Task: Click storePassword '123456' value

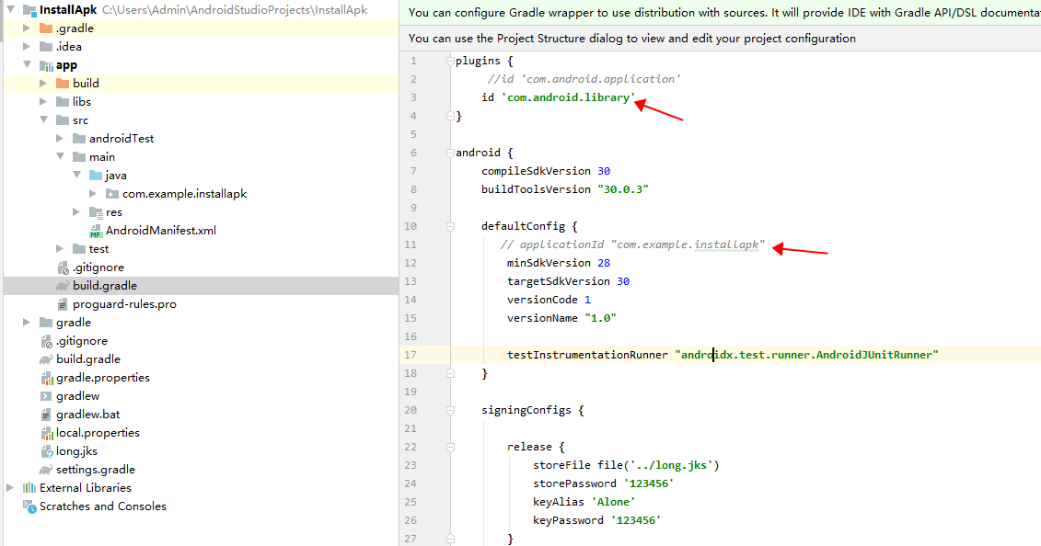Action: (x=649, y=483)
